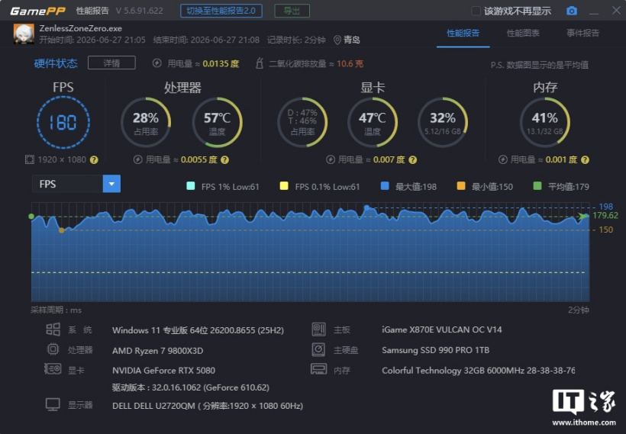Click the Windows system icon beside 系统
This screenshot has width=626, height=434.
click(x=53, y=330)
